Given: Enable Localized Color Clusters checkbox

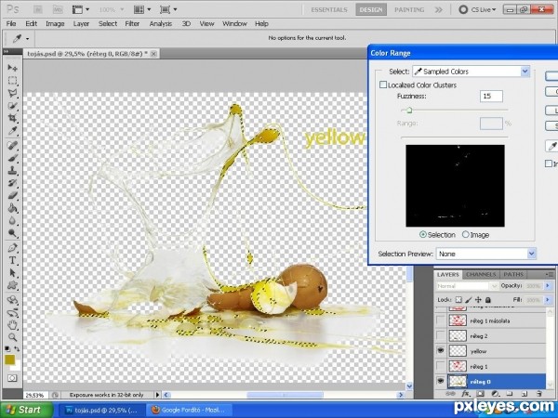Looking at the screenshot, I should tap(383, 85).
